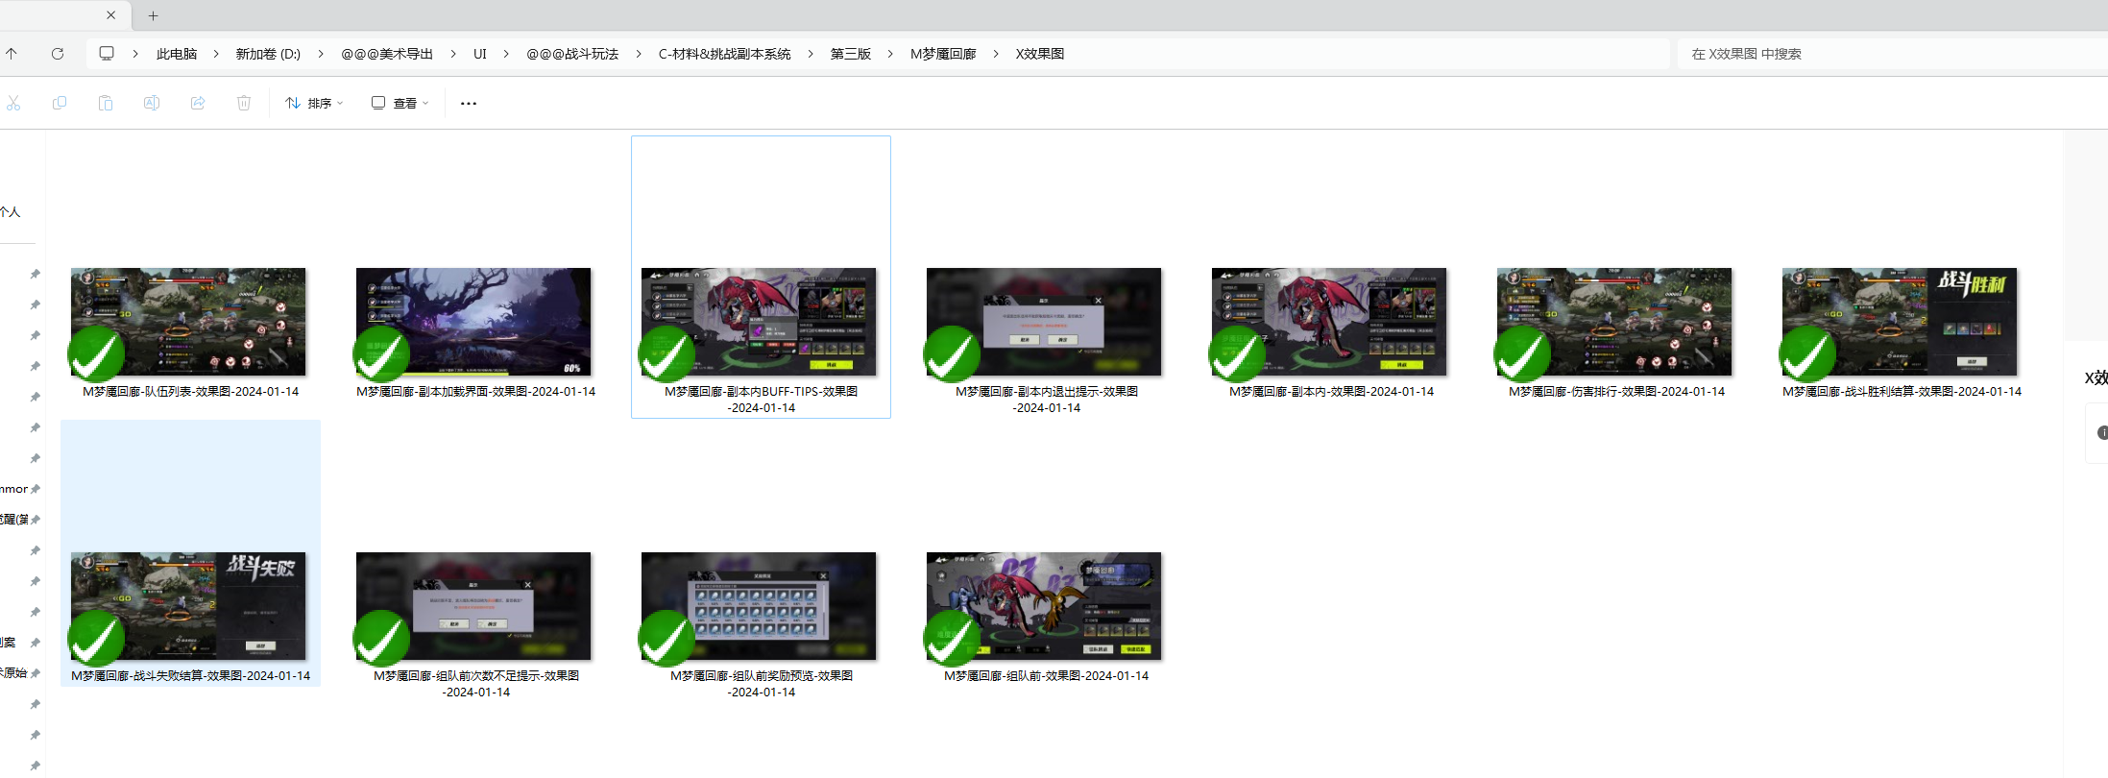The image size is (2108, 778).
Task: Open the 排序 sort dropdown
Action: pos(314,103)
